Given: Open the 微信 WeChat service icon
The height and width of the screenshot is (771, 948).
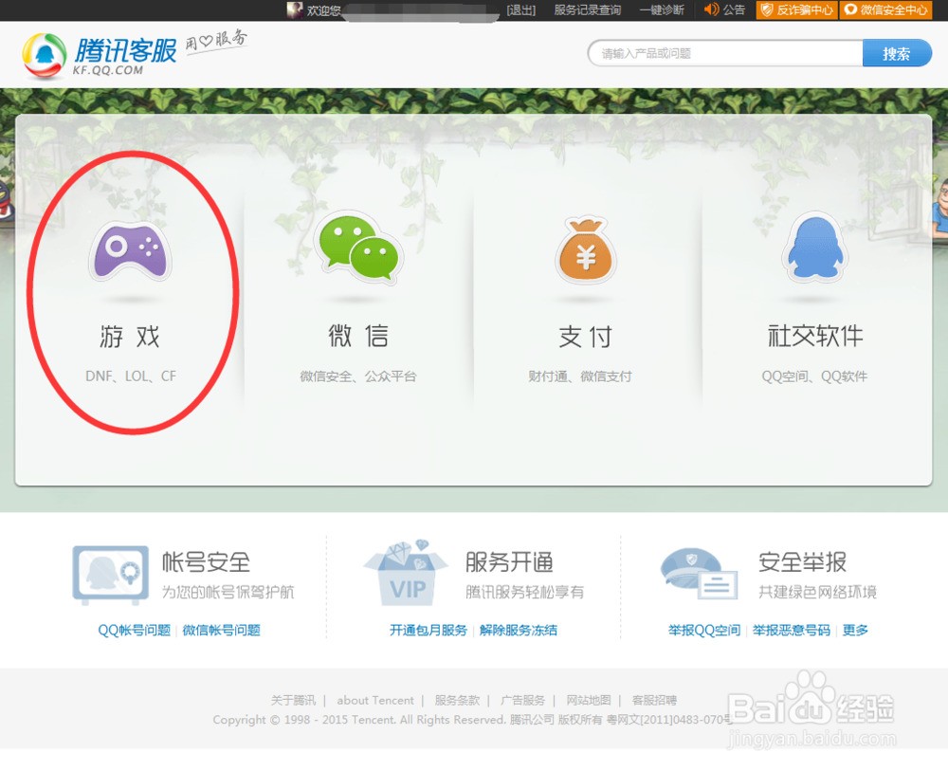Looking at the screenshot, I should 358,248.
